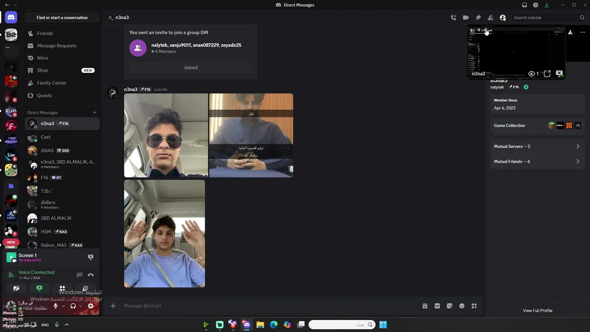Open File Explorer on taskbar
Screen dimensions: 590x332
(x=260, y=325)
